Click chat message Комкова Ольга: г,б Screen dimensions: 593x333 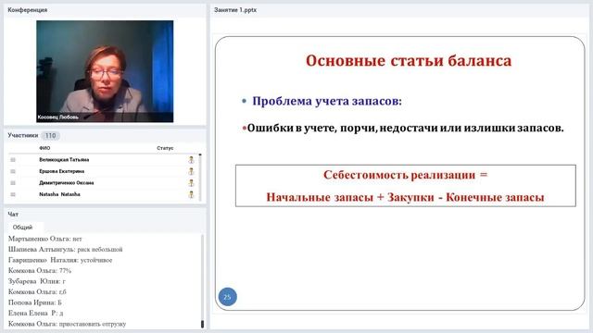point(37,292)
